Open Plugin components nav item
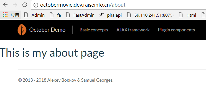 coord(176,30)
